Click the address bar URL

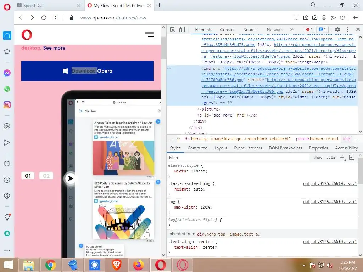[113, 18]
